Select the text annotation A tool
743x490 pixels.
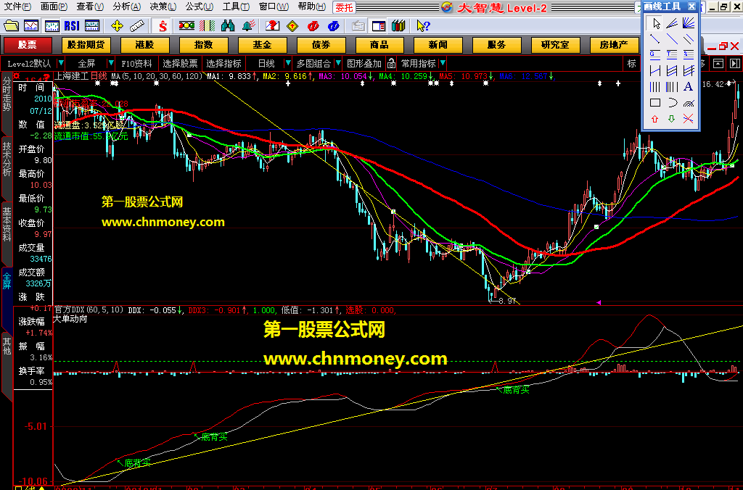click(689, 87)
